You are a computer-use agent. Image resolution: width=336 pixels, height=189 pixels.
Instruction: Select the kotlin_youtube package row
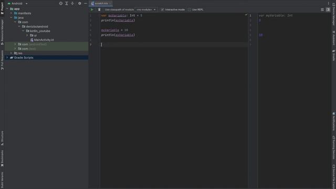(46, 31)
